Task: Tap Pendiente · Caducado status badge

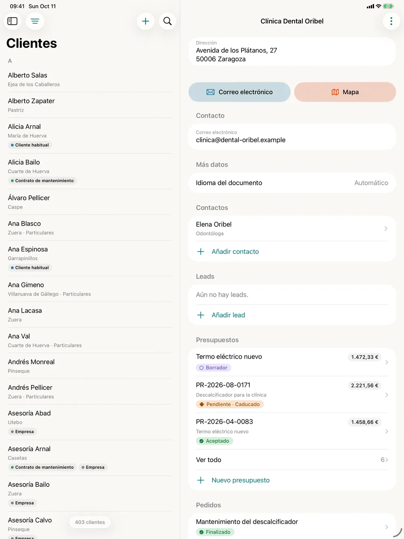Action: tap(230, 404)
